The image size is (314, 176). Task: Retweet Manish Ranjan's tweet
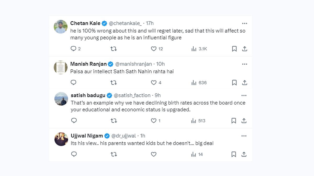coord(114,83)
